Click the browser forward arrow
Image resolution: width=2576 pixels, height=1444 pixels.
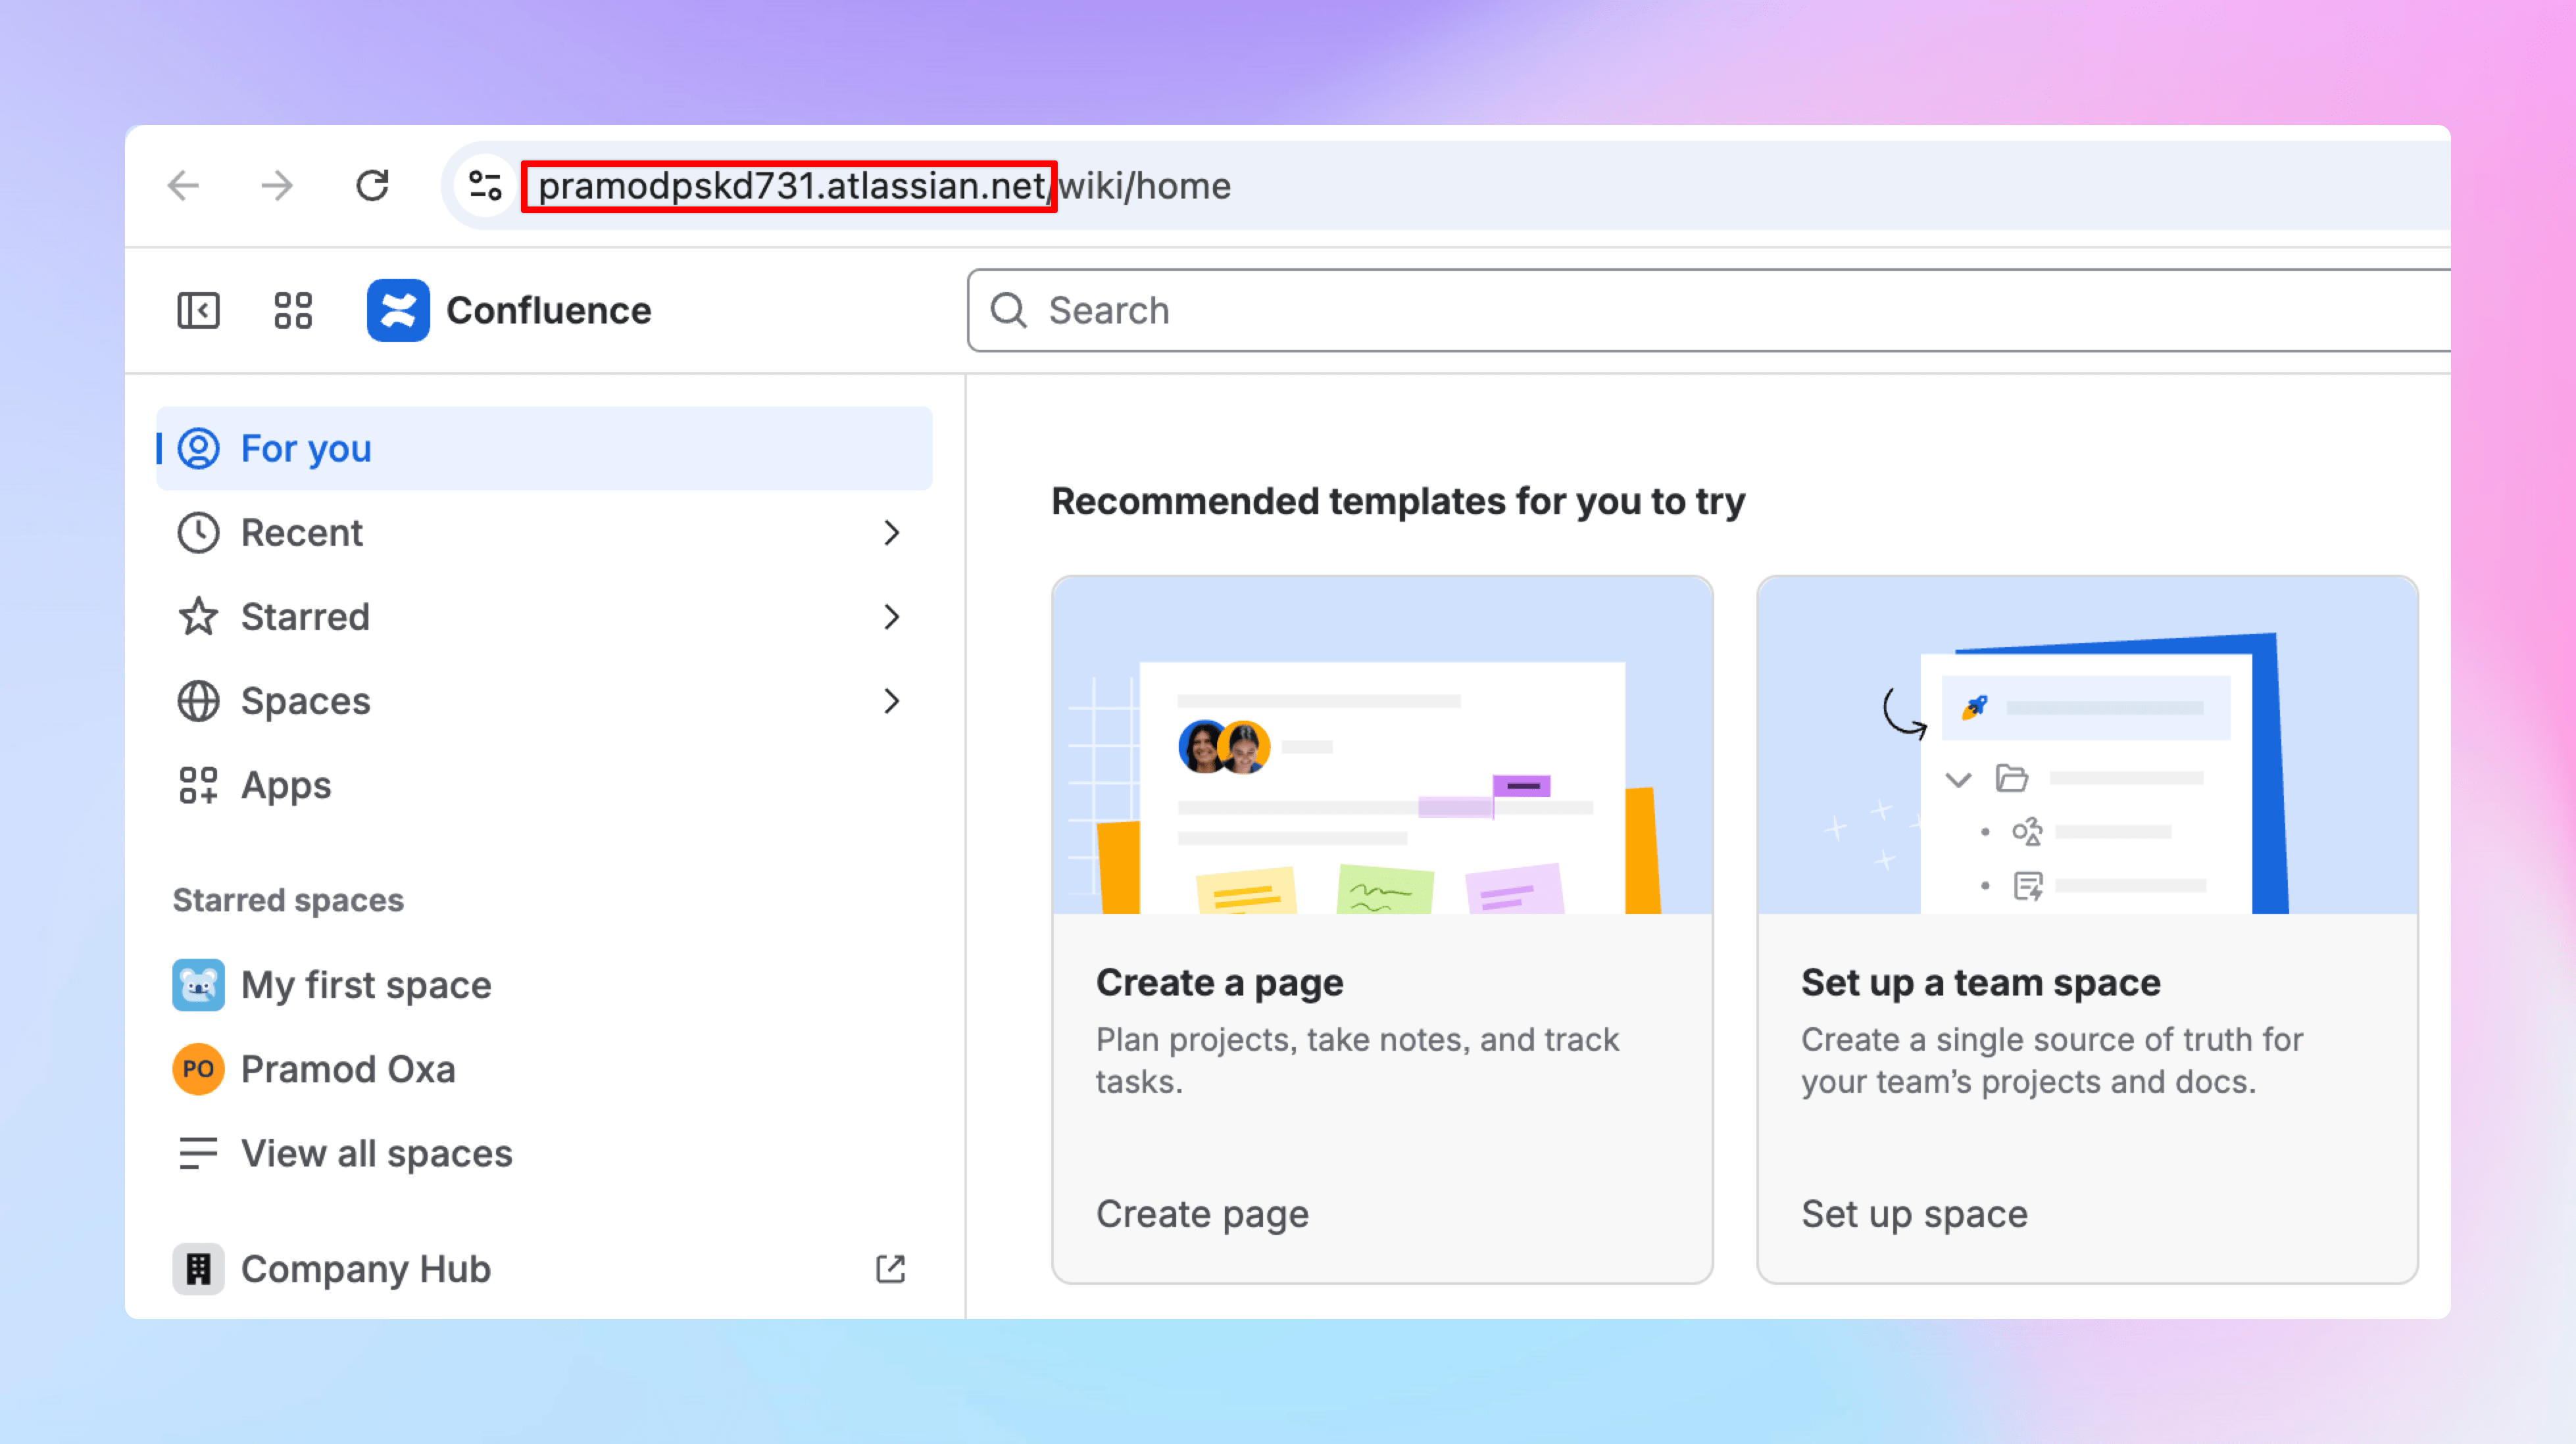[277, 186]
